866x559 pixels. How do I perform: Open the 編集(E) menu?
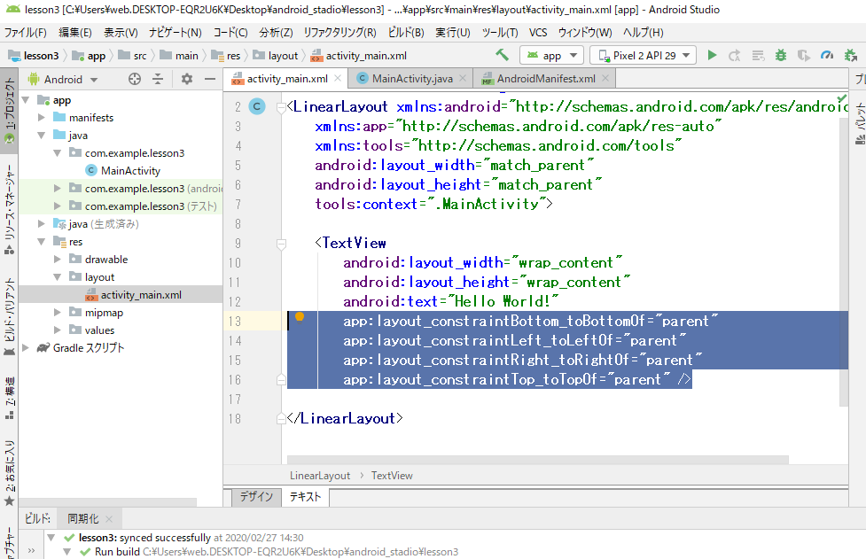pos(75,33)
